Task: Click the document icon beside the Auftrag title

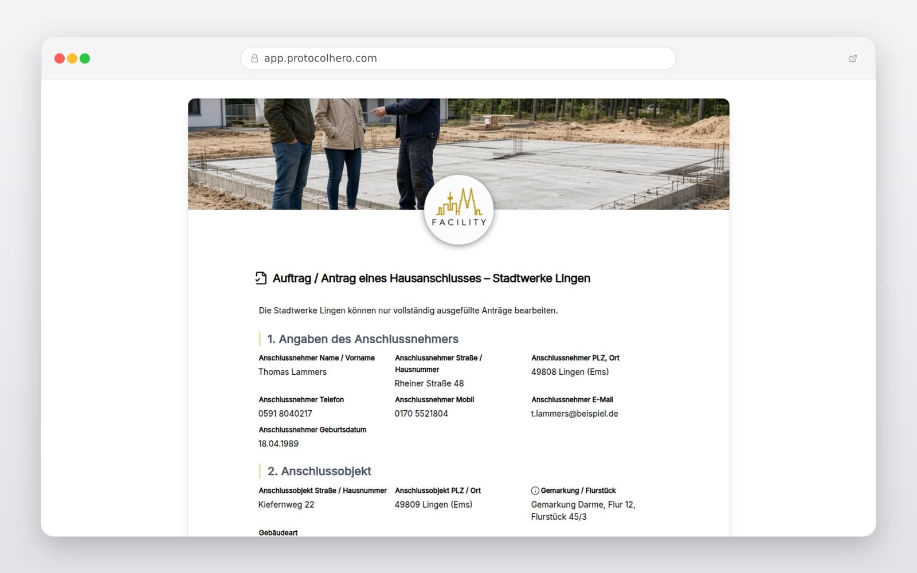Action: pos(261,278)
